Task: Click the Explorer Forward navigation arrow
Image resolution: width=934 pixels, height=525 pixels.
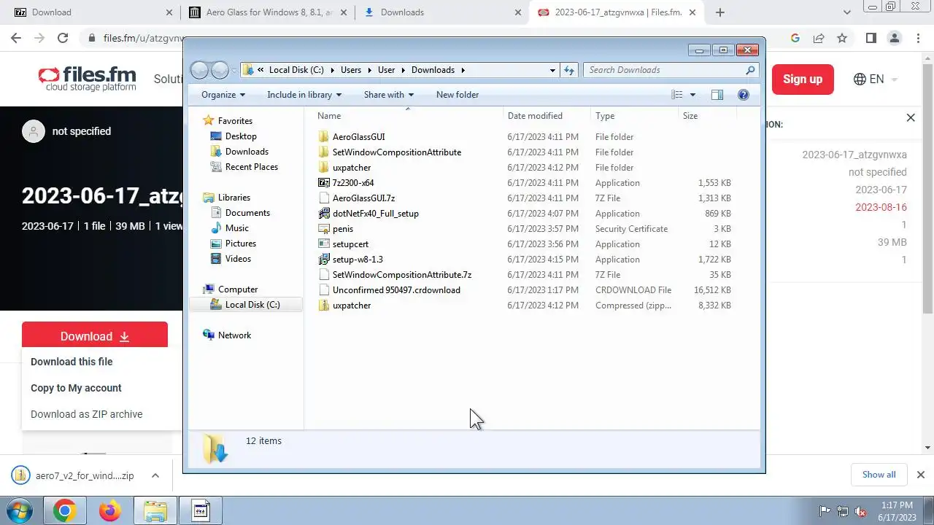Action: coord(220,70)
